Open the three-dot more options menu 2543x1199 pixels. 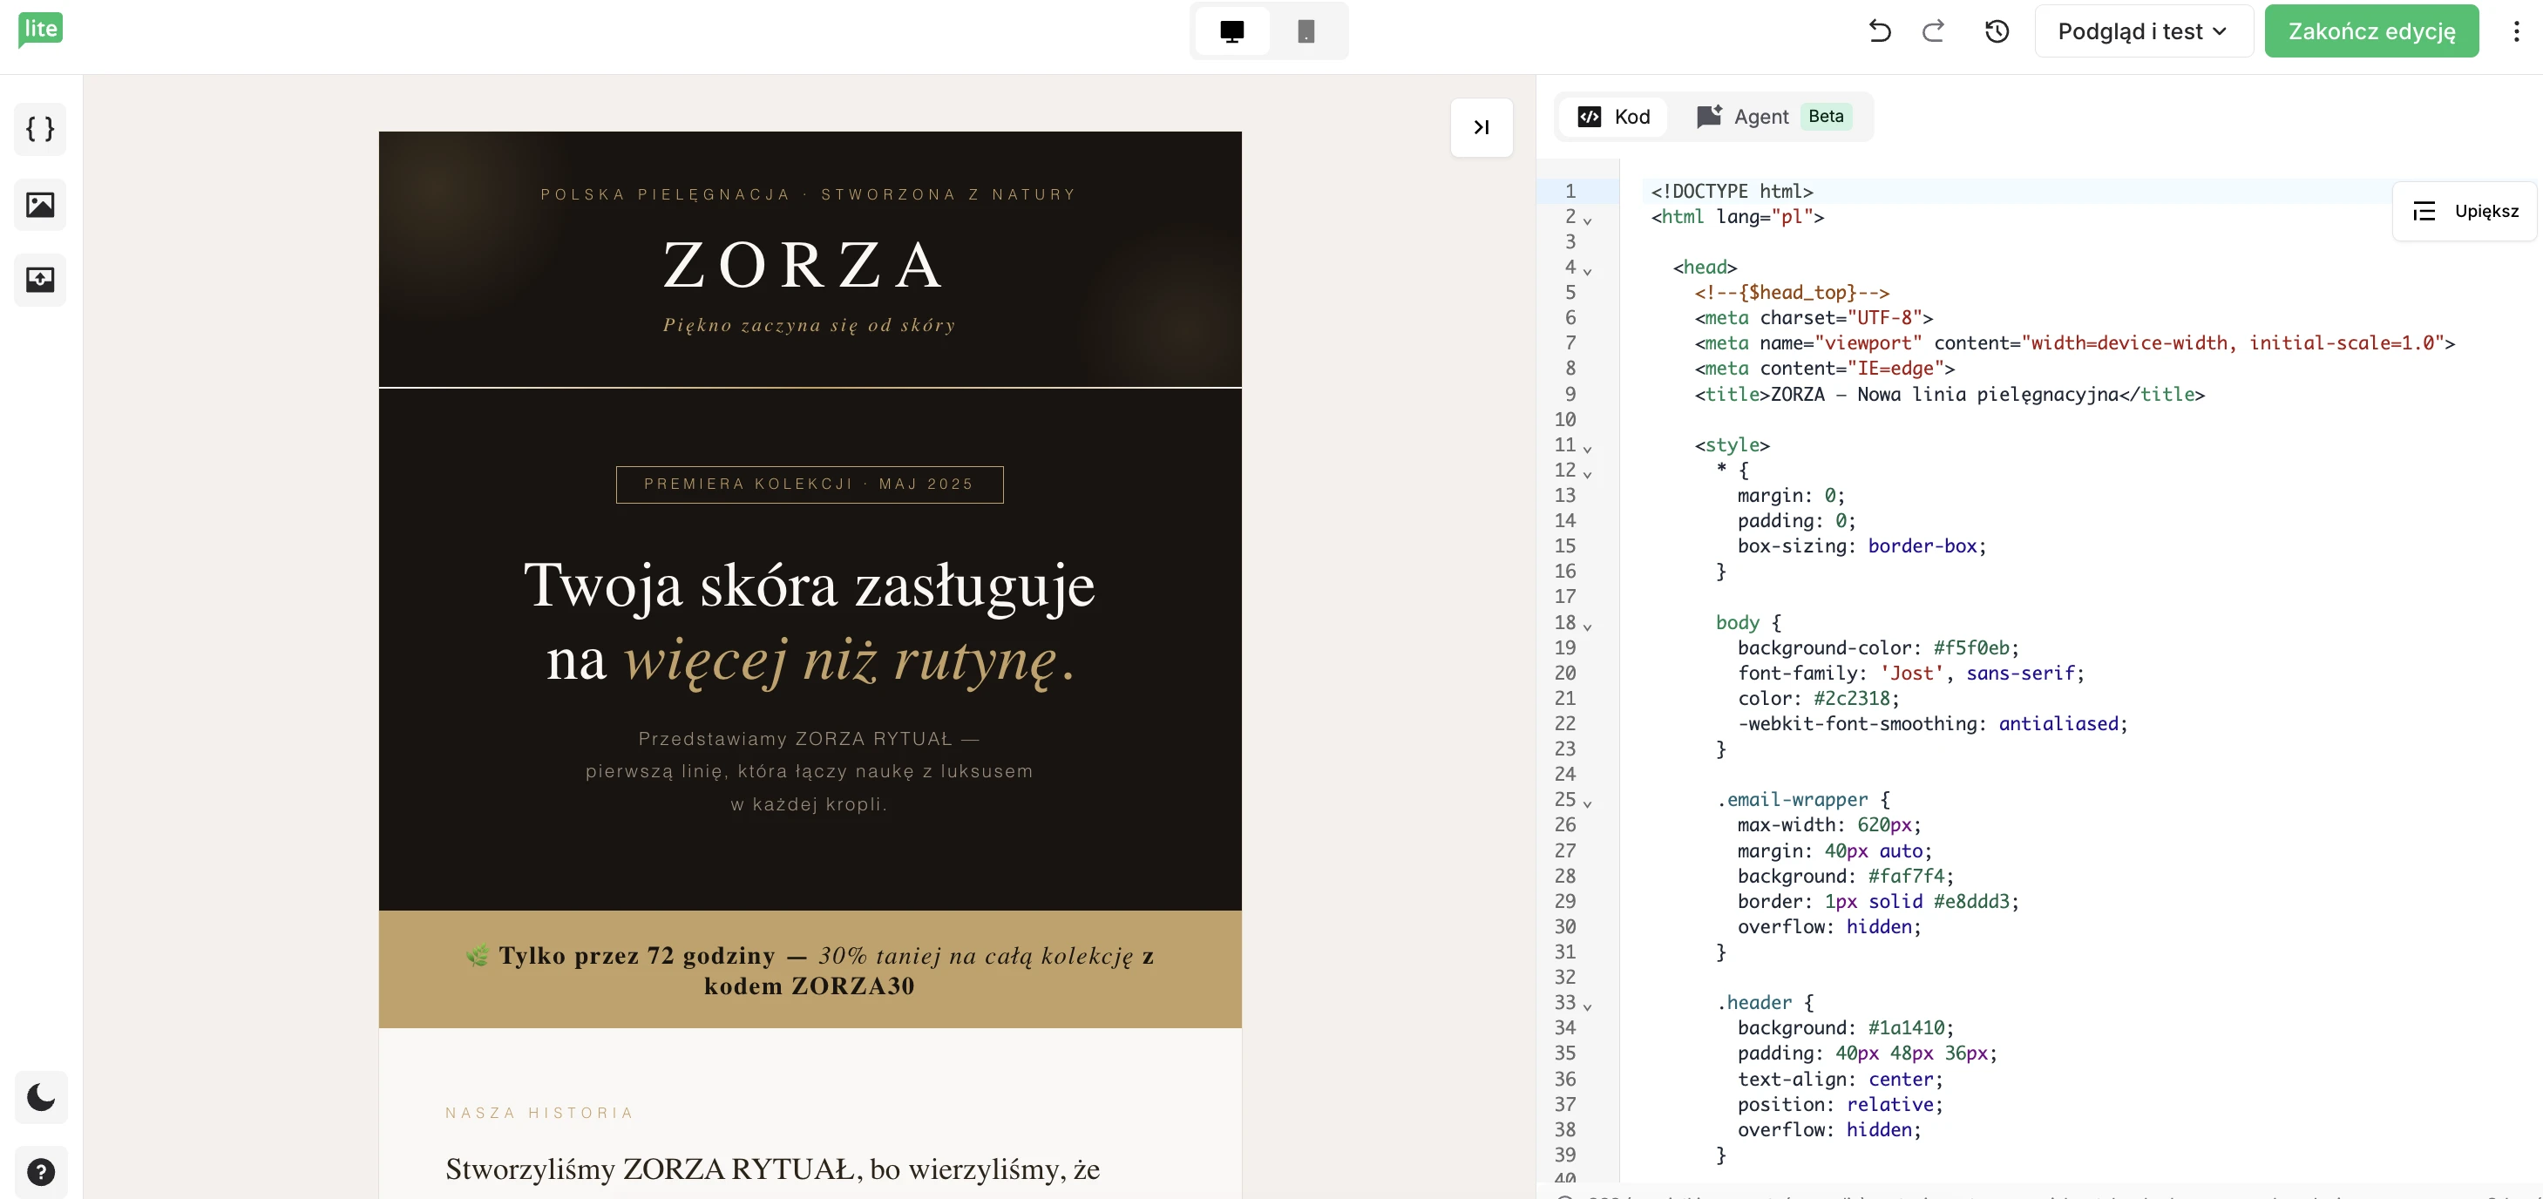(2516, 30)
